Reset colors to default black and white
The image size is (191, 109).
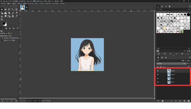point(3,25)
